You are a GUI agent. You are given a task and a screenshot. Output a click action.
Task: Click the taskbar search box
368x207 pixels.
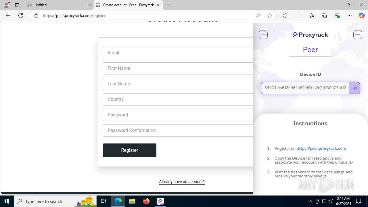pyautogui.click(x=55, y=201)
